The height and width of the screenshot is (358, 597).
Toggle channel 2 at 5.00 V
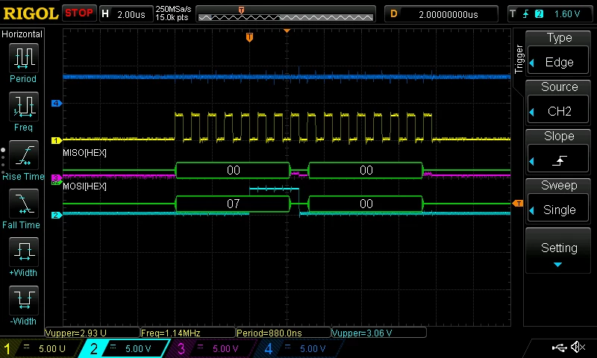pyautogui.click(x=125, y=348)
